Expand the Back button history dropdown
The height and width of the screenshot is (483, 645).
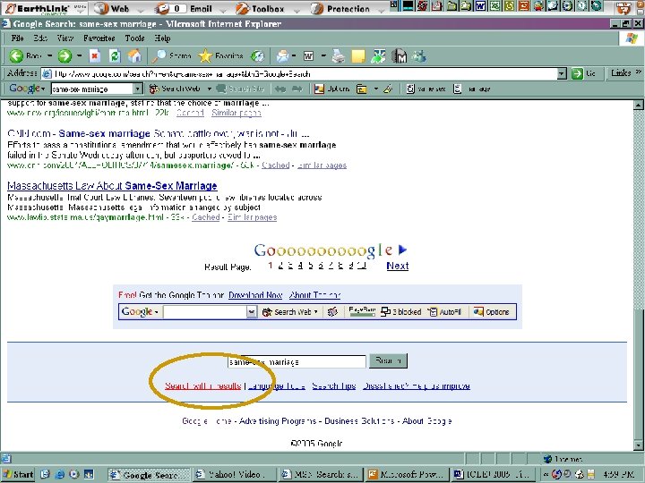(x=49, y=55)
